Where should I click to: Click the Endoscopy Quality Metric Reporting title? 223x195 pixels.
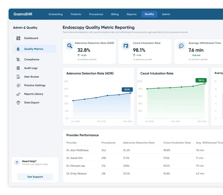(99, 27)
